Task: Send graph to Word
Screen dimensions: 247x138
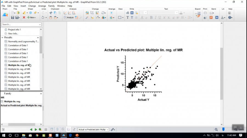Action: tap(217, 17)
